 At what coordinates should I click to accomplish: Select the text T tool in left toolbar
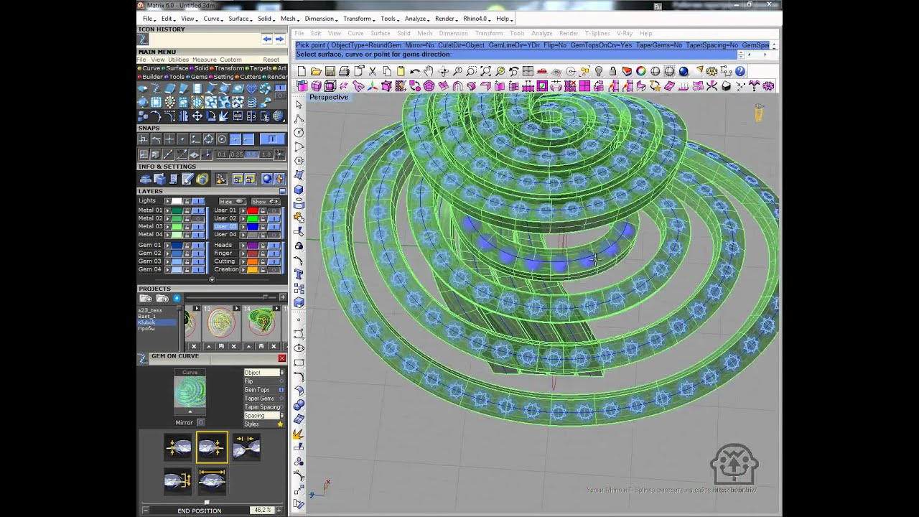click(x=299, y=274)
